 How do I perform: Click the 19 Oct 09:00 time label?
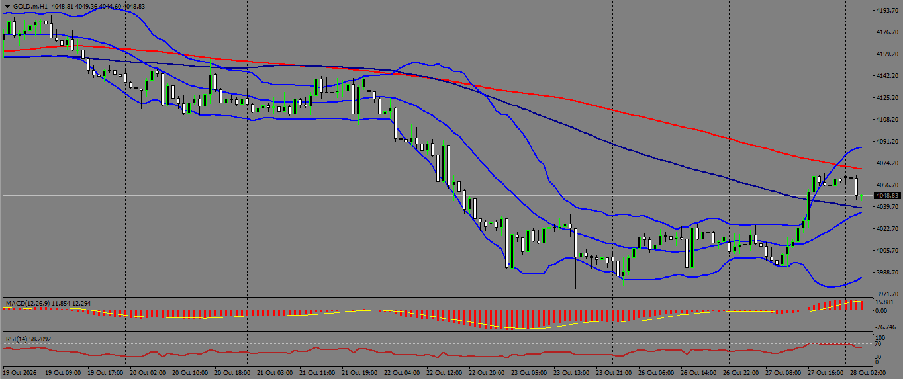click(x=64, y=373)
